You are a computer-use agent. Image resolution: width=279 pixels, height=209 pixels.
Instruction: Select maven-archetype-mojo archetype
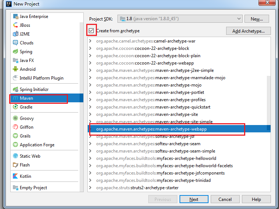(179, 85)
